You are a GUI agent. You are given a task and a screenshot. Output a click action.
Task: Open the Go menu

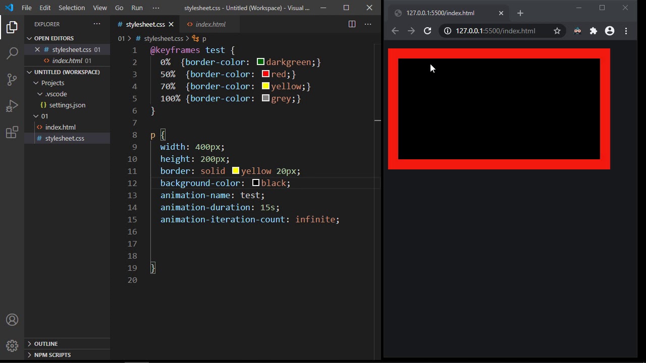coord(119,8)
